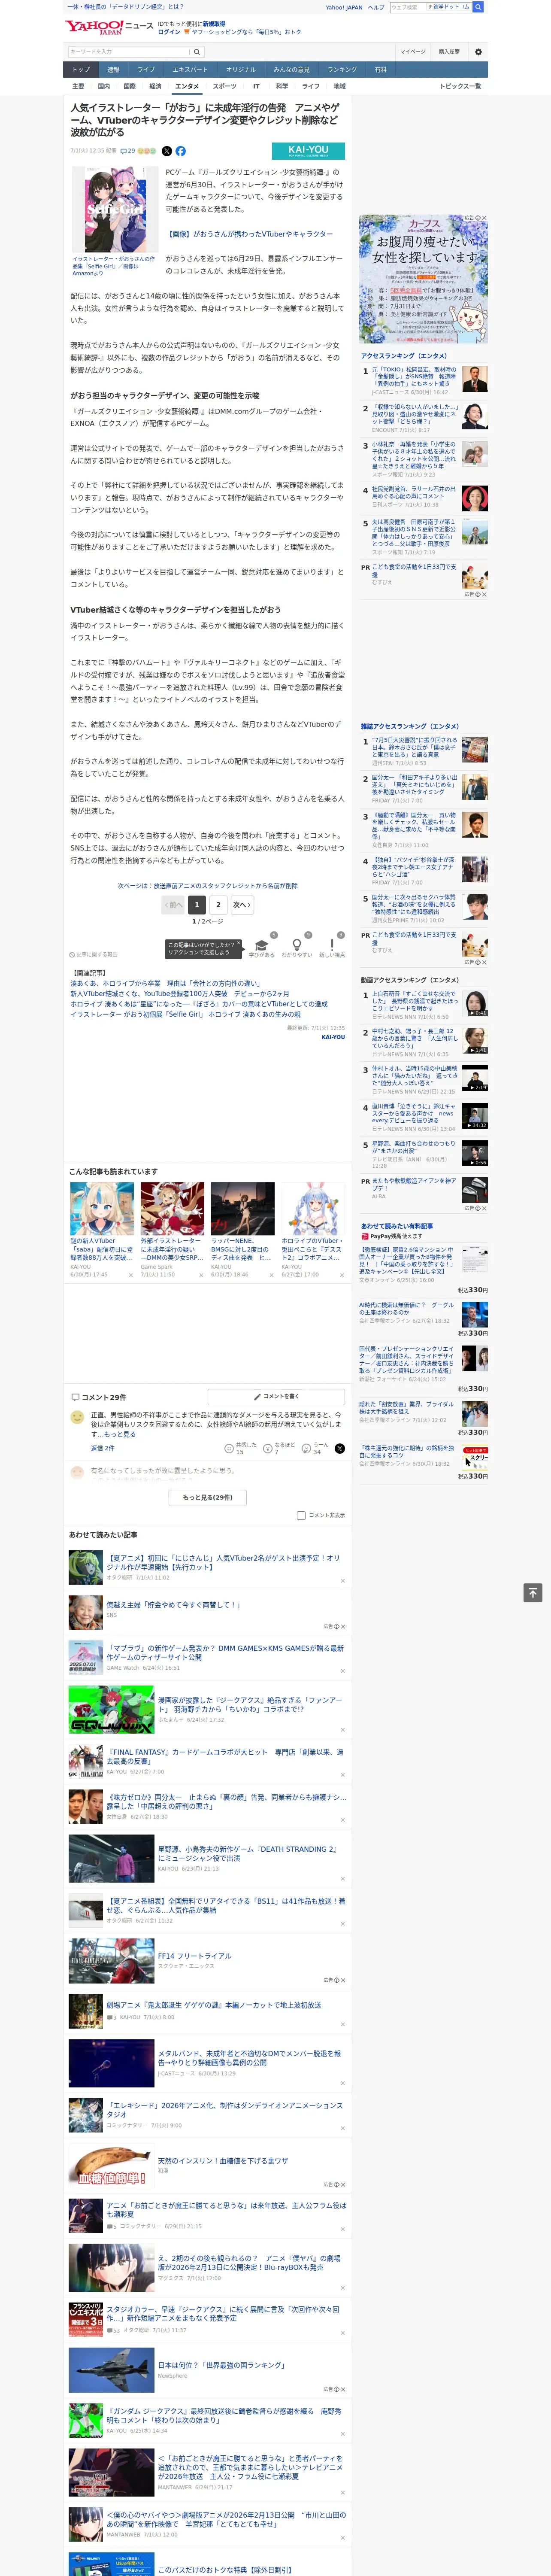
Task: Open 劇場アニメ『鬼太郎誕生 ゲゲゲの謎』article
Action: (214, 2004)
